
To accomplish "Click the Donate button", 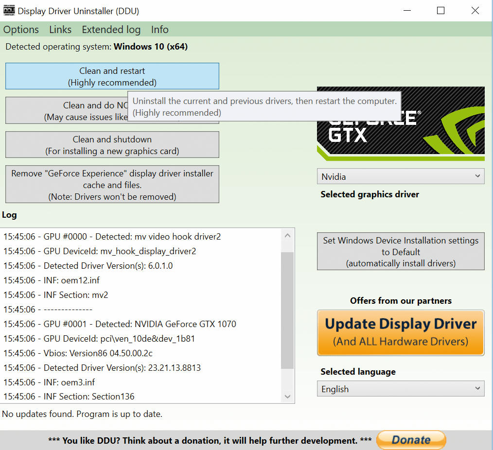I will (411, 440).
